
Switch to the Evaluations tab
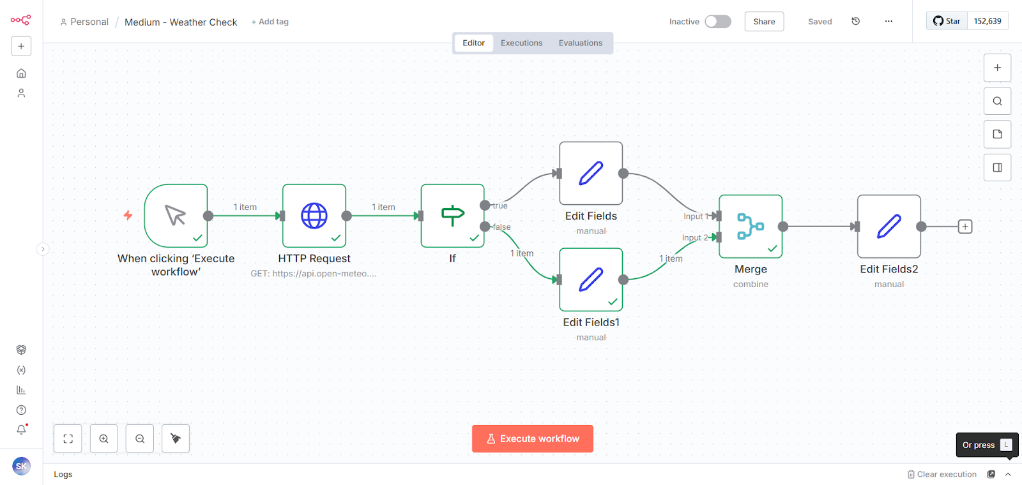[x=581, y=43]
